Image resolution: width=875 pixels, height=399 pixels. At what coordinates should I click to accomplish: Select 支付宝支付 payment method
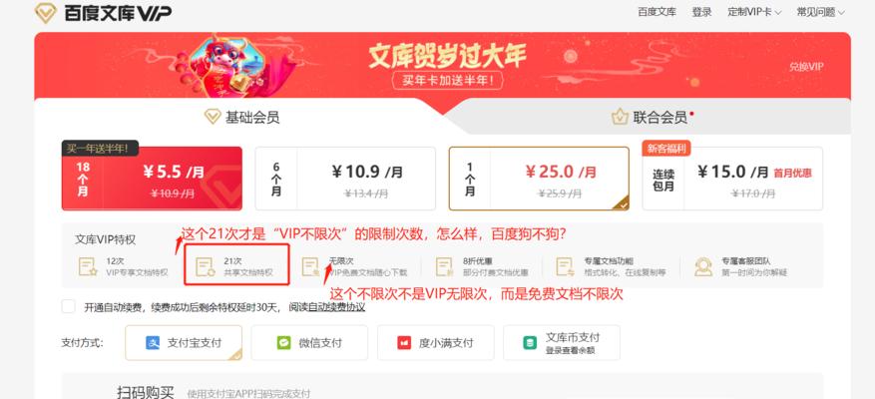click(184, 342)
